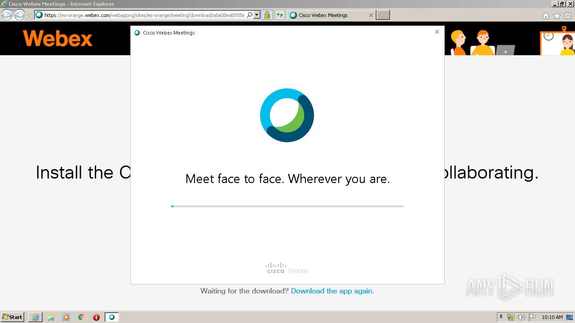The height and width of the screenshot is (323, 575).
Task: Click the installer progress bar
Action: point(287,206)
